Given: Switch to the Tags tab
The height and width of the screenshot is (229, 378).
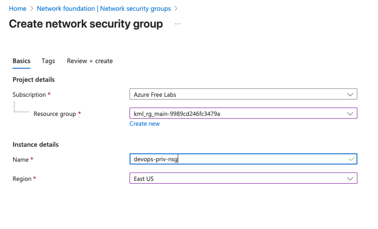Looking at the screenshot, I should tap(48, 61).
